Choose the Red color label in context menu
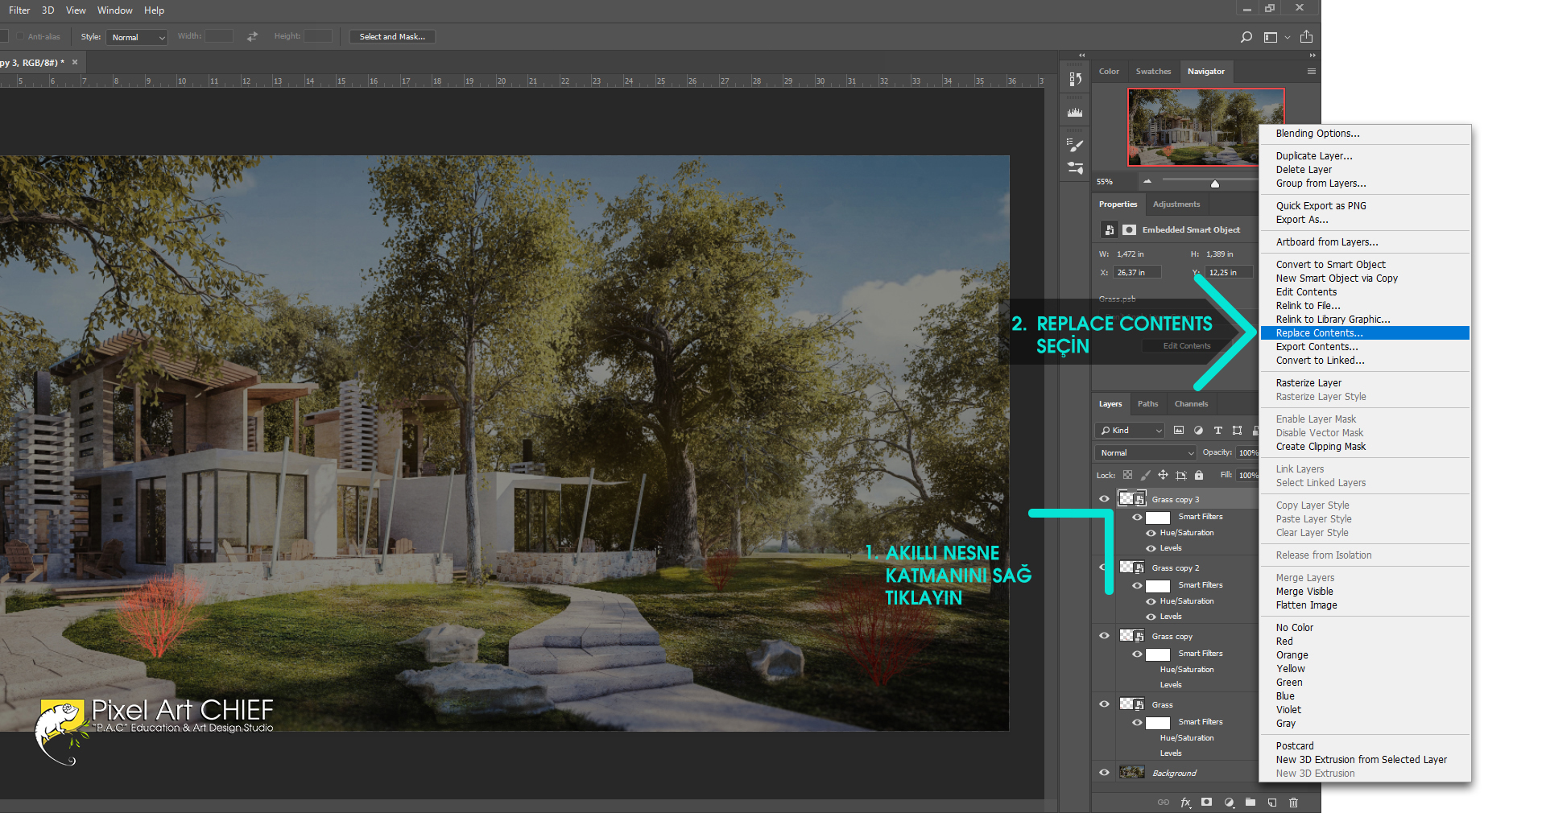Viewport: 1546px width, 813px height. pos(1365,642)
